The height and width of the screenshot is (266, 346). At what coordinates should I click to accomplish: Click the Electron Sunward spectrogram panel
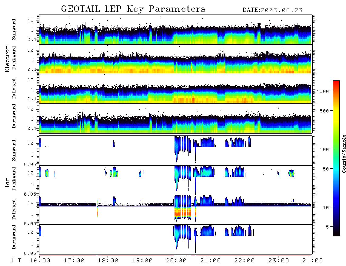tap(175, 30)
